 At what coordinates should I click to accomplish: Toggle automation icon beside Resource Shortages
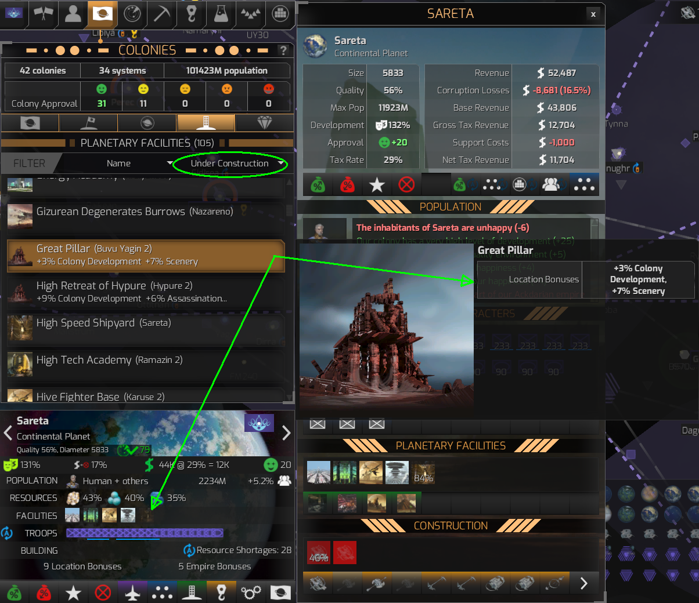189,550
